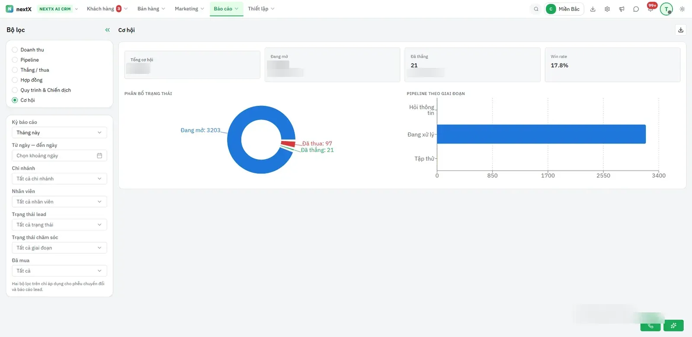Image resolution: width=692 pixels, height=337 pixels.
Task: Click the download tray icon in top navigation
Action: tap(593, 9)
